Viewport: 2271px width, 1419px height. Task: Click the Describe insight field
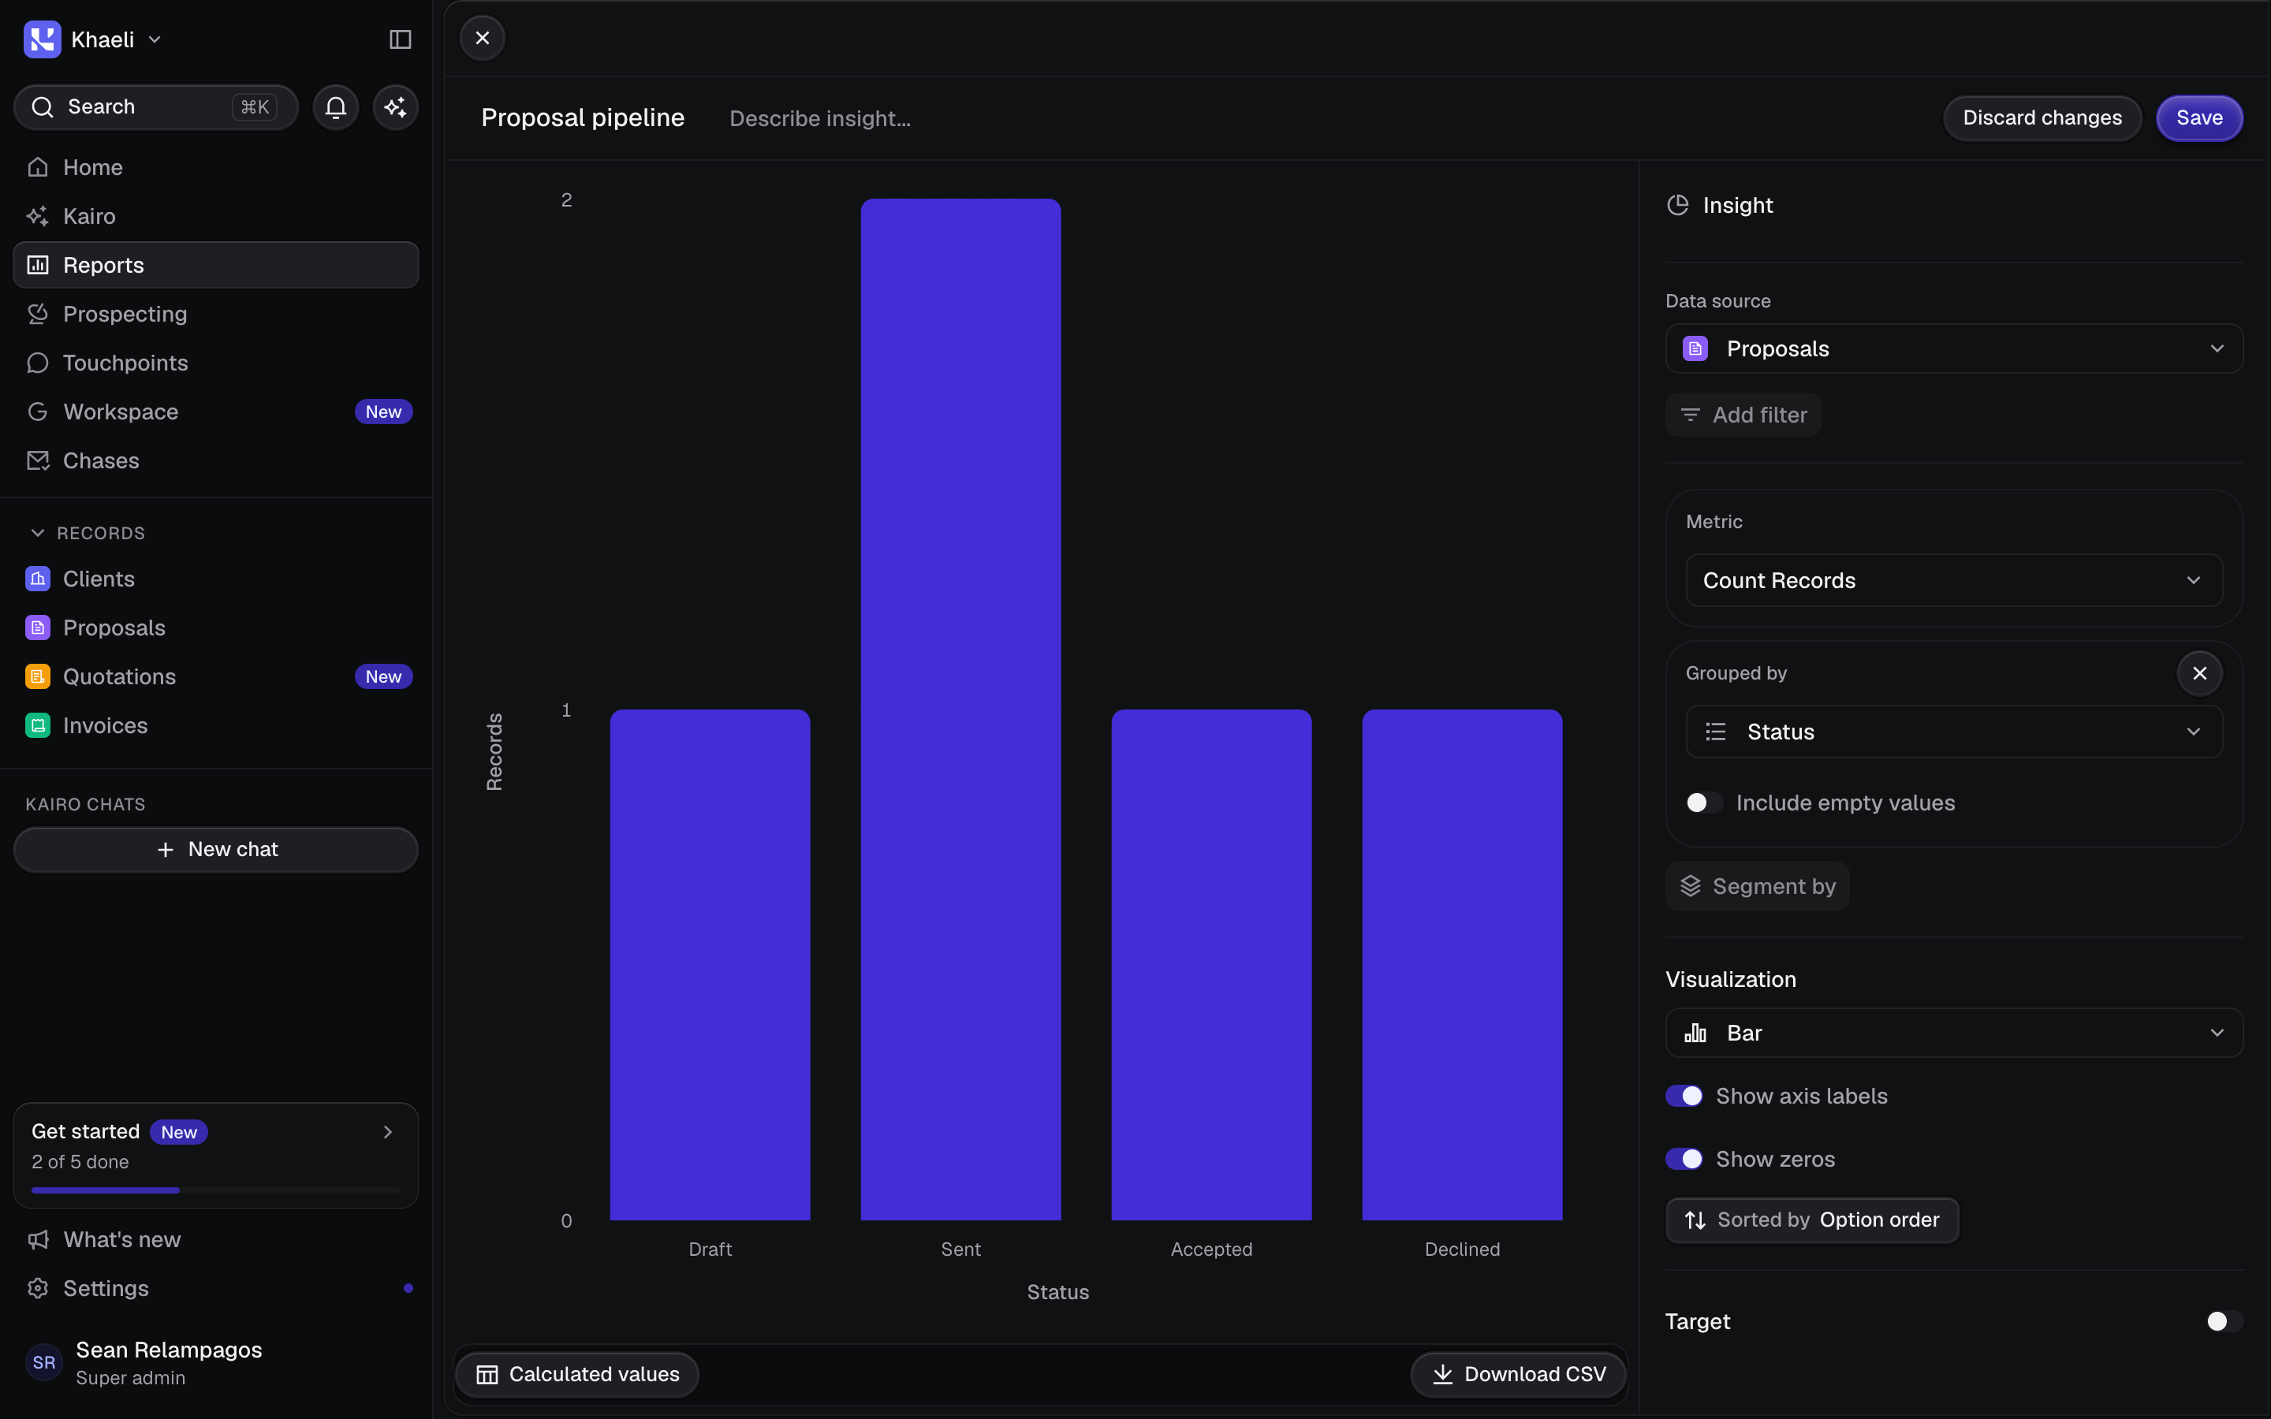[820, 118]
